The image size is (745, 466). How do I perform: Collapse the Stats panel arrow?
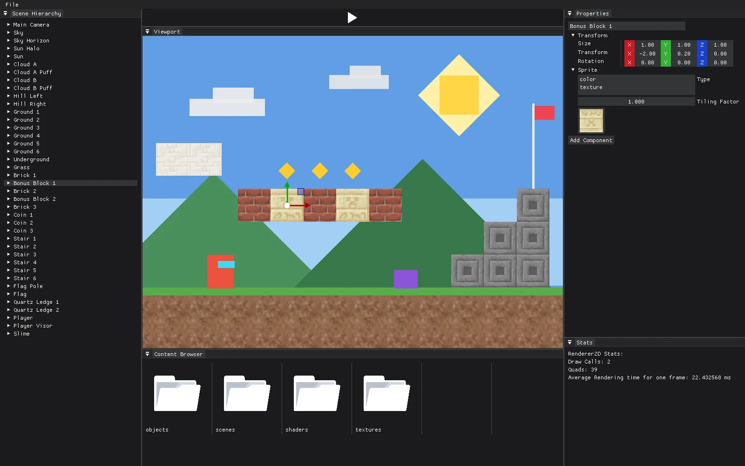[569, 343]
